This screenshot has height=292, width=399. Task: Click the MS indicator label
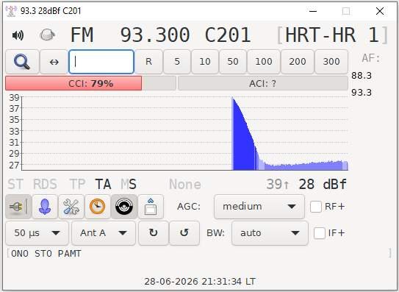click(x=129, y=184)
